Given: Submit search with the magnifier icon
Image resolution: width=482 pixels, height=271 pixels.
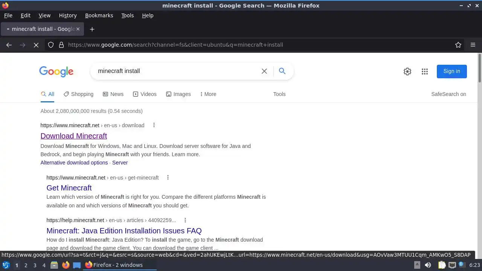Looking at the screenshot, I should coord(282,71).
